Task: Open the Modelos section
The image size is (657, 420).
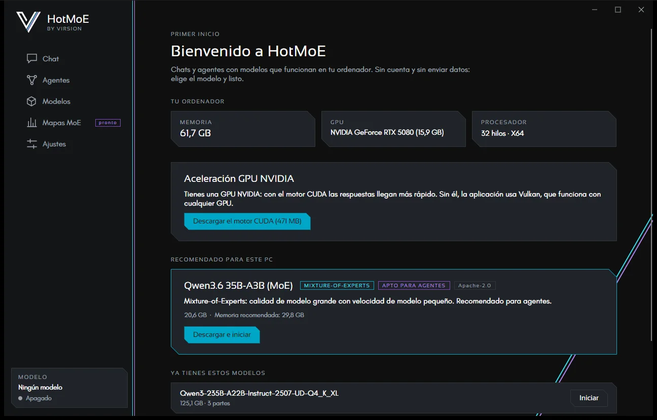Action: [56, 101]
